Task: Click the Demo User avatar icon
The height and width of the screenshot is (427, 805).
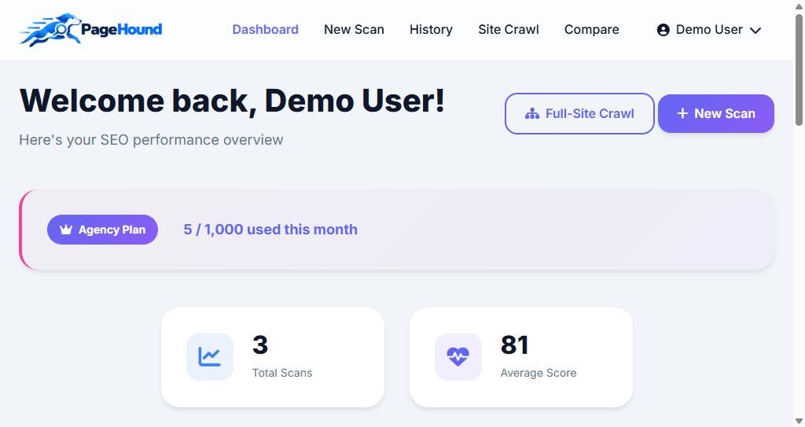Action: pyautogui.click(x=663, y=30)
